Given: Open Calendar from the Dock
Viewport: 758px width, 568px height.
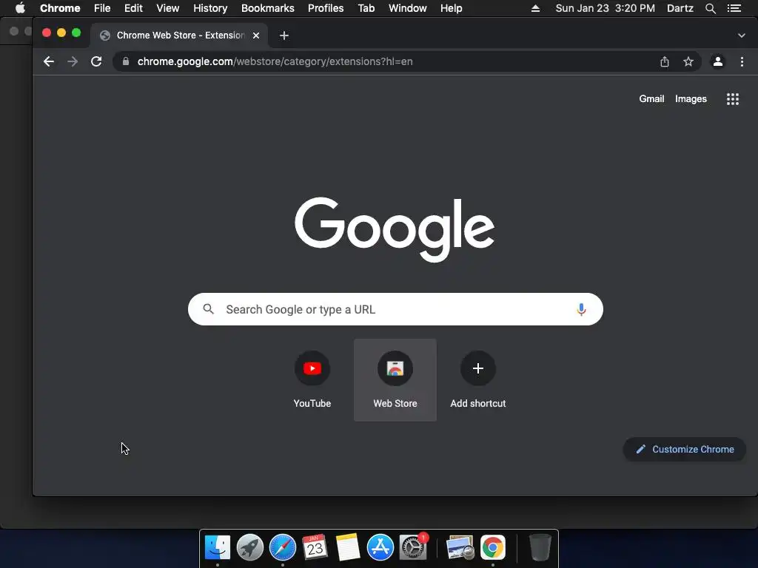Looking at the screenshot, I should [315, 547].
